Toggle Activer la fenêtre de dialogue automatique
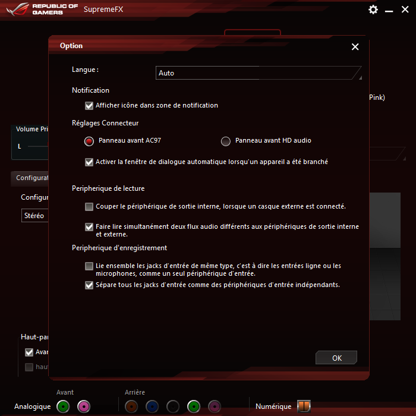 (89, 162)
